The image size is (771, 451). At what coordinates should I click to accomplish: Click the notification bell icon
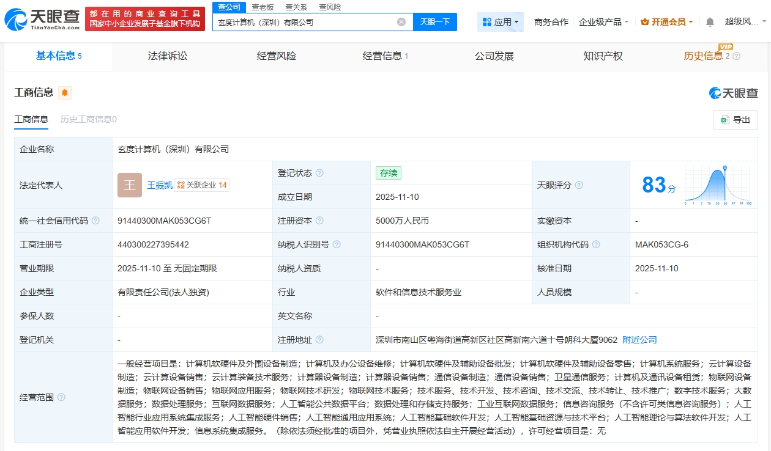(710, 22)
